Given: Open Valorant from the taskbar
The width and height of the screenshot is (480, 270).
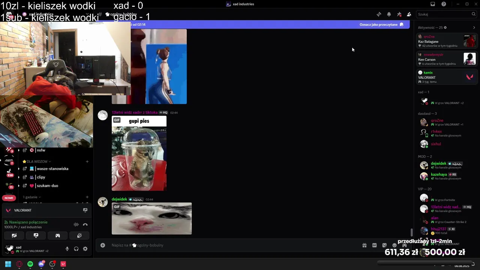Looking at the screenshot, I should 63,264.
